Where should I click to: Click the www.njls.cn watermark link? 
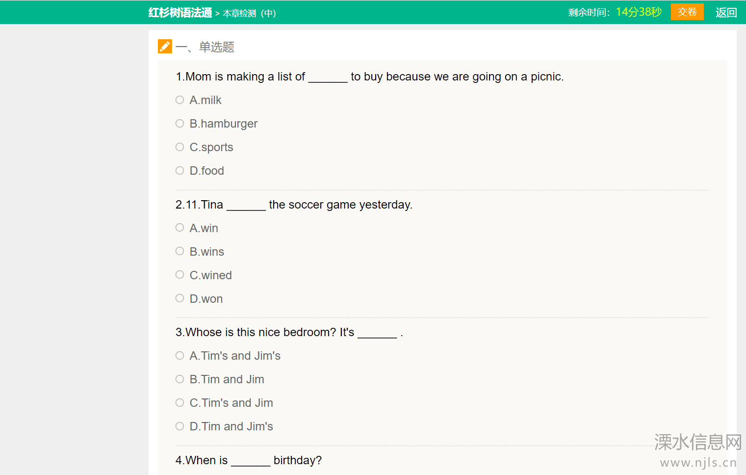[x=698, y=462]
